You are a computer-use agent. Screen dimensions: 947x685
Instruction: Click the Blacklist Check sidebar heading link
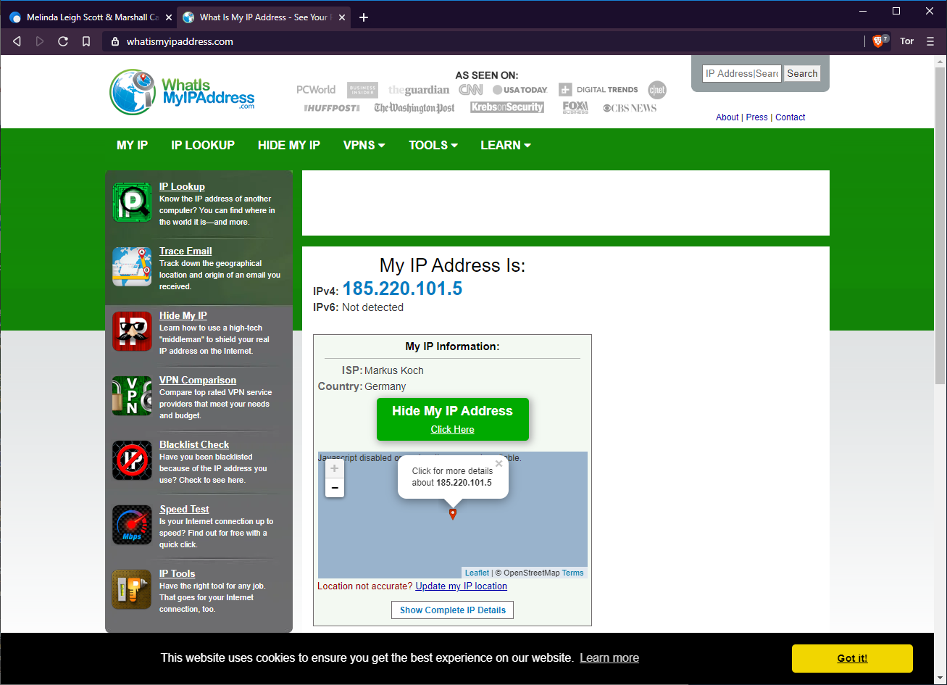click(194, 444)
